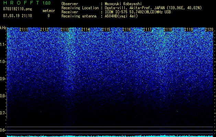Click the 0.6 frequency axis label

pos(3,130)
